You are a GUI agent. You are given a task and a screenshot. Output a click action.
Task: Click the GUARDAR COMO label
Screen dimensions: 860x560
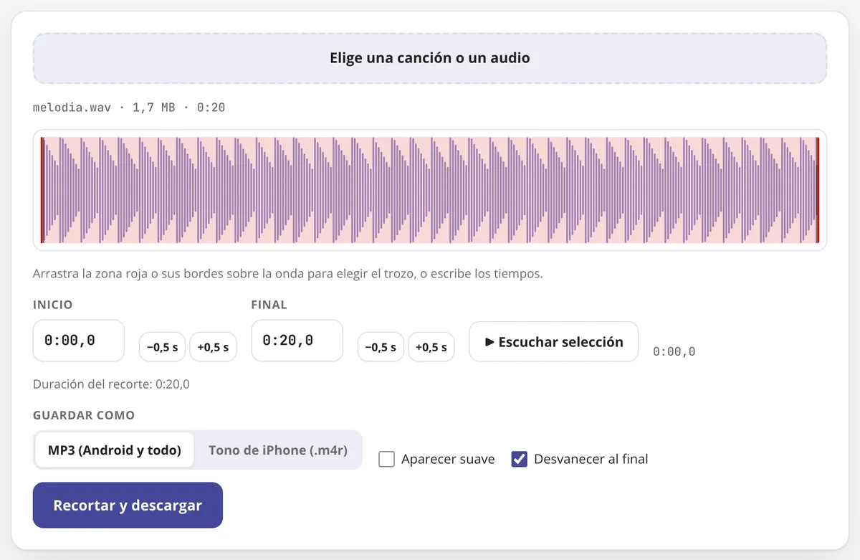point(84,415)
